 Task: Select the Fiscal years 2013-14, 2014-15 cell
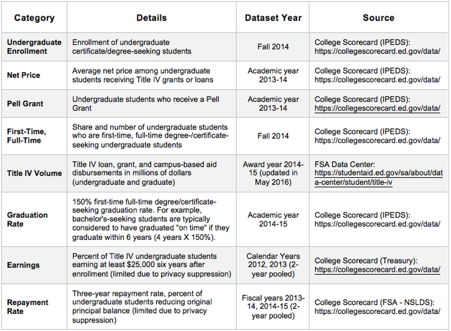pyautogui.click(x=273, y=307)
